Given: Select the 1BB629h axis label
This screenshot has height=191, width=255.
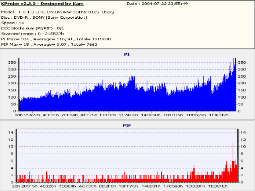Looking at the screenshot, I should [196, 115].
